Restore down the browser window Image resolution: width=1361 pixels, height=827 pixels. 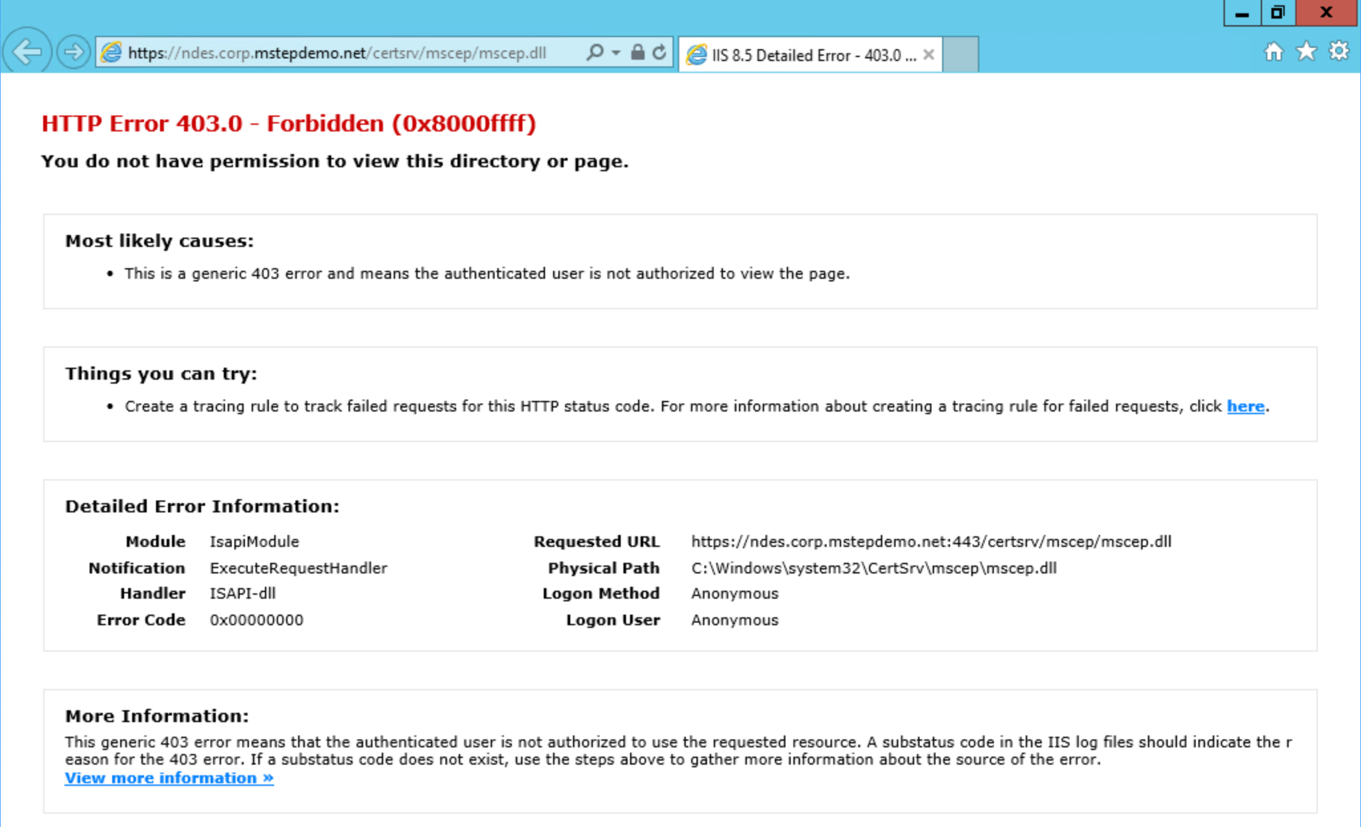(1277, 13)
